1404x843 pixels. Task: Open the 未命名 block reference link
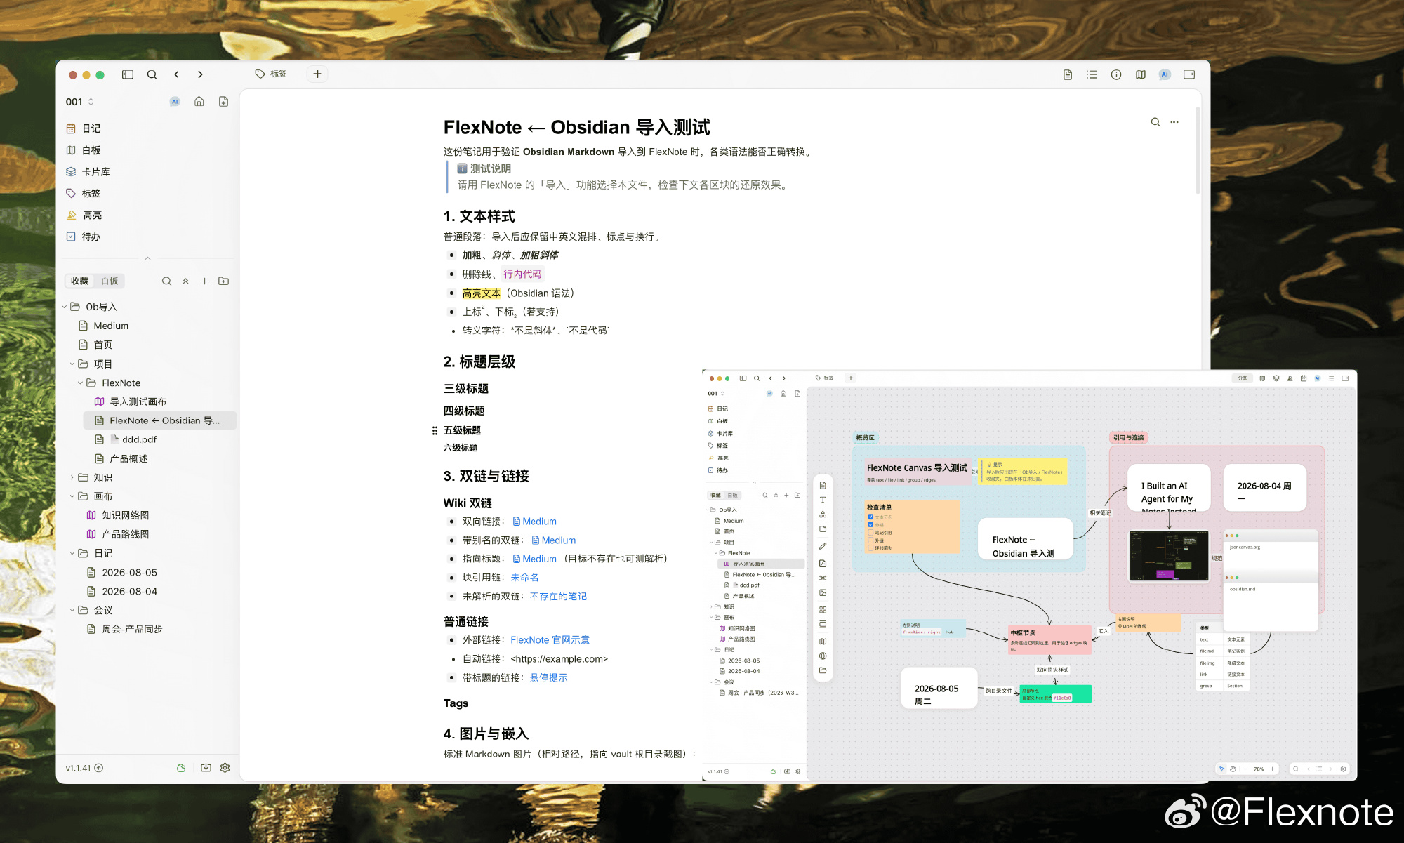[524, 577]
